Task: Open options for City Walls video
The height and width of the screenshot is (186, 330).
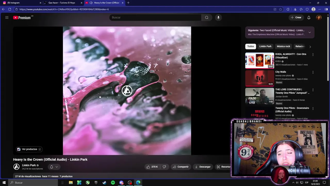Action: click(x=313, y=72)
